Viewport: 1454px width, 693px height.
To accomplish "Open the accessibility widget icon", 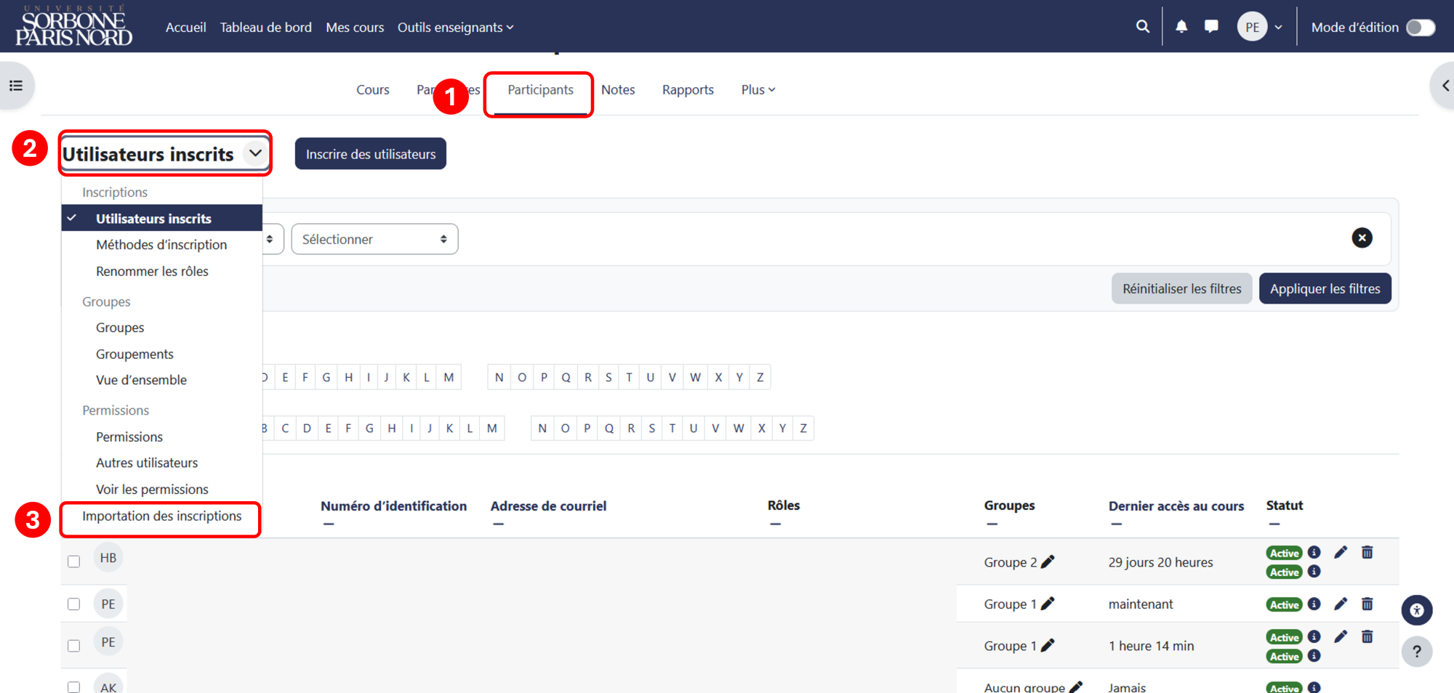I will coord(1417,610).
